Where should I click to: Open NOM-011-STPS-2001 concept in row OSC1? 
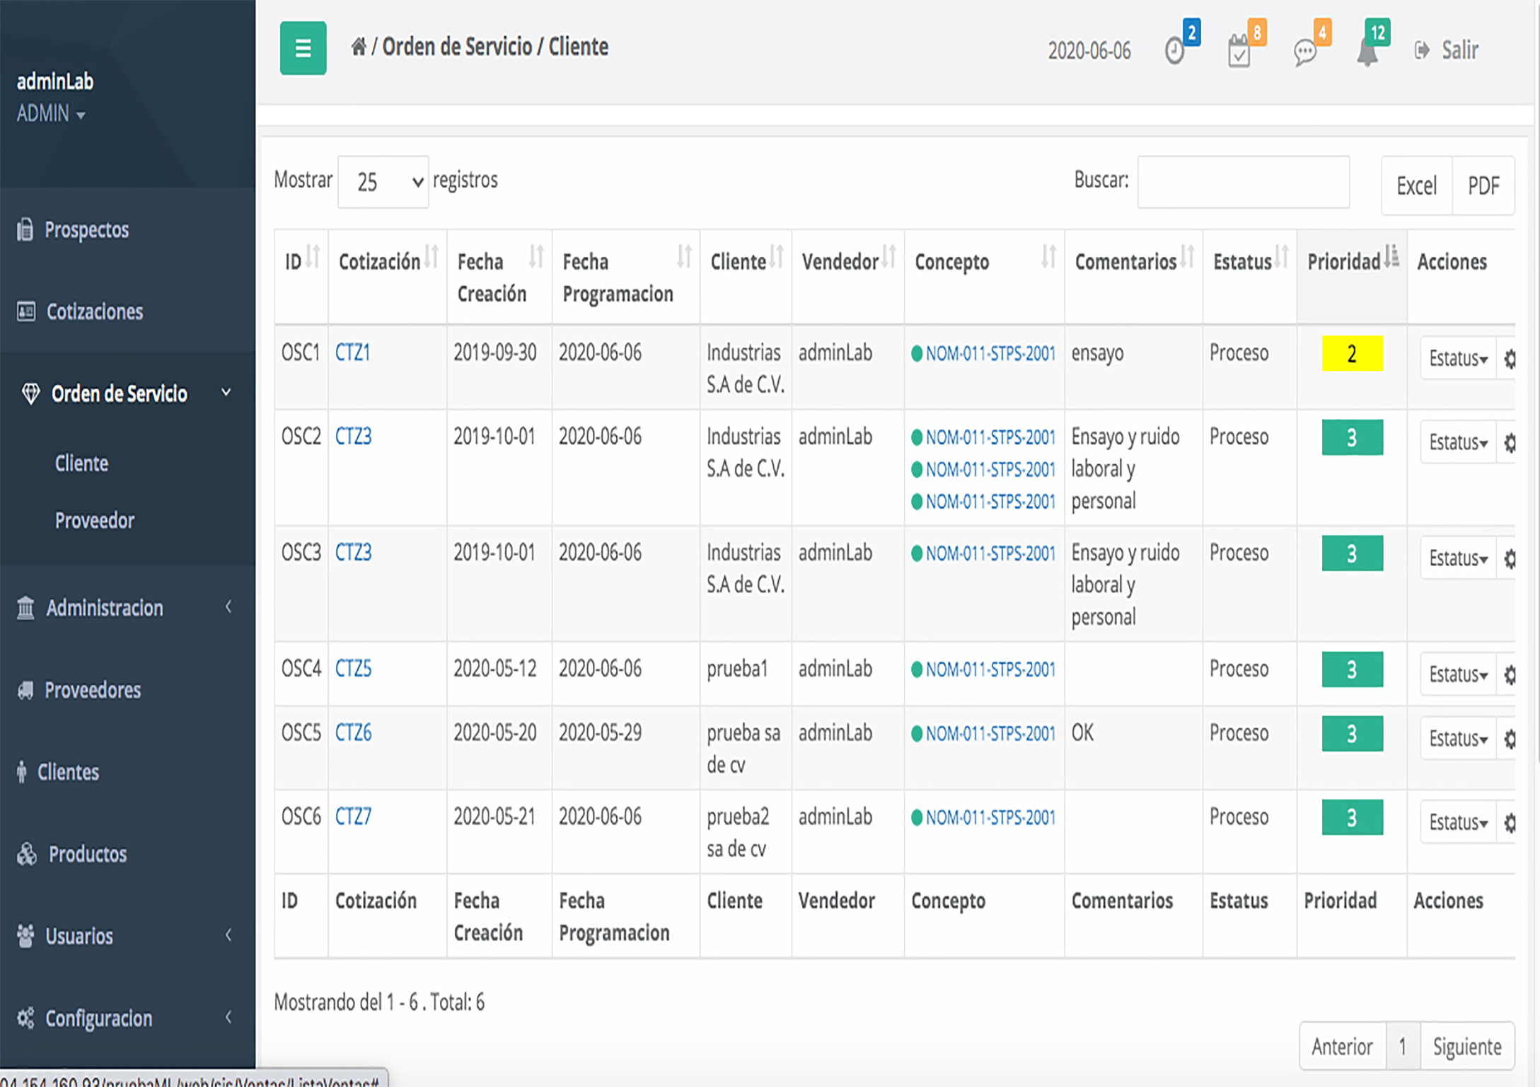(x=990, y=353)
